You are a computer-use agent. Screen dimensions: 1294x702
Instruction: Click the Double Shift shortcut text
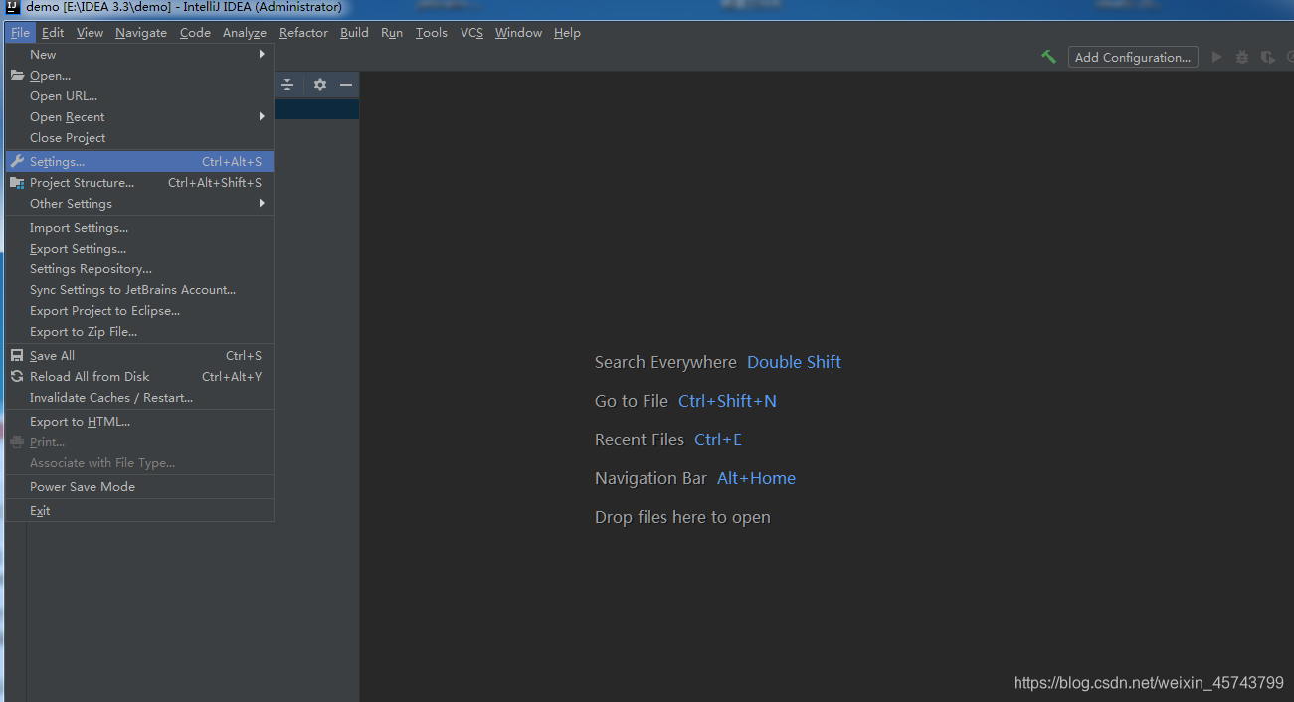(794, 362)
